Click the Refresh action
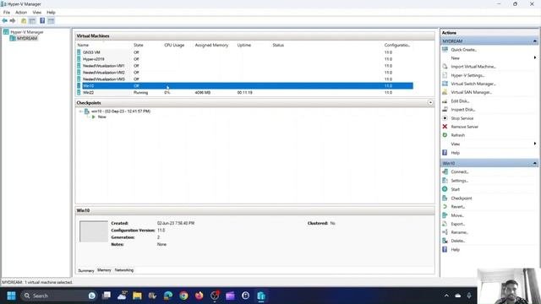 [458, 135]
